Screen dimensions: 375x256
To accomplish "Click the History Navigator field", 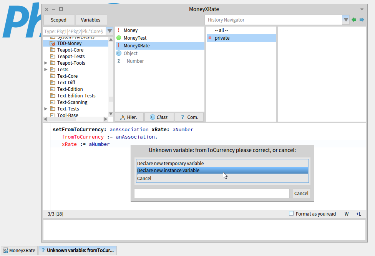I will pyautogui.click(x=273, y=20).
